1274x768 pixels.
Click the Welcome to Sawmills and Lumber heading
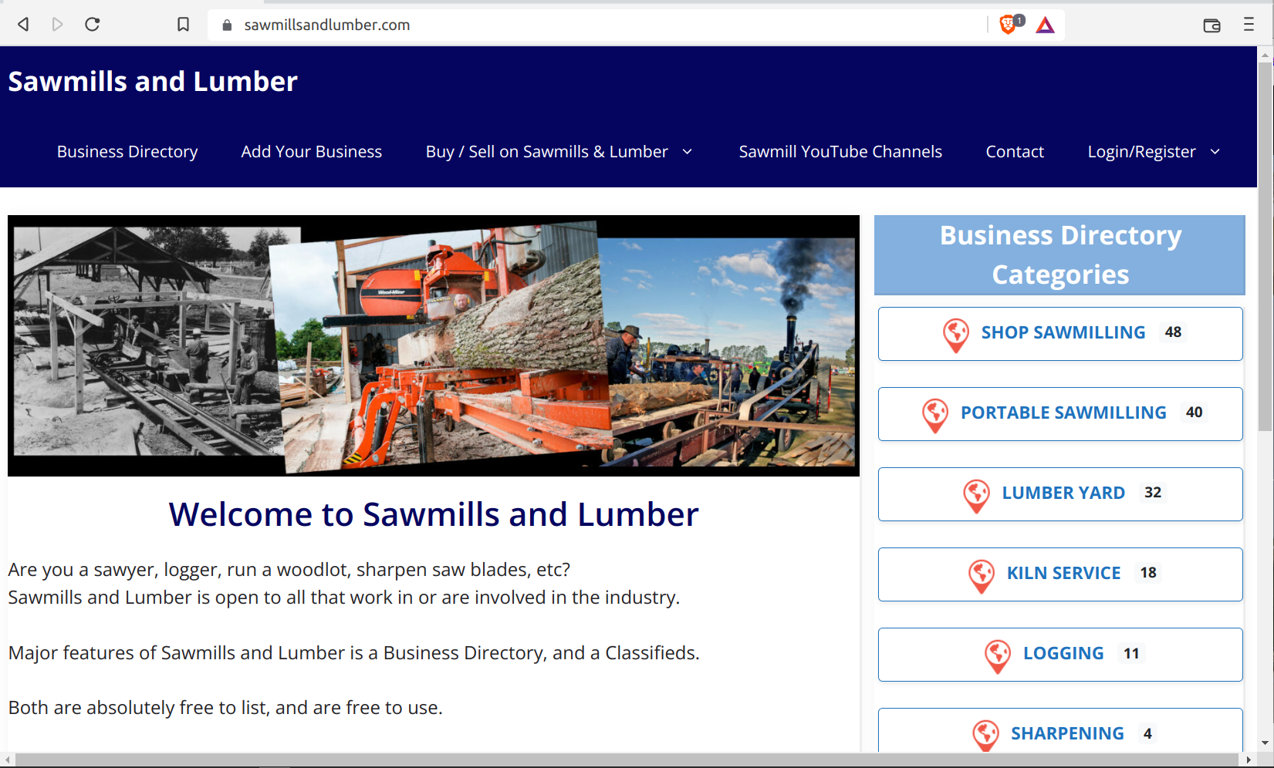[x=434, y=514]
